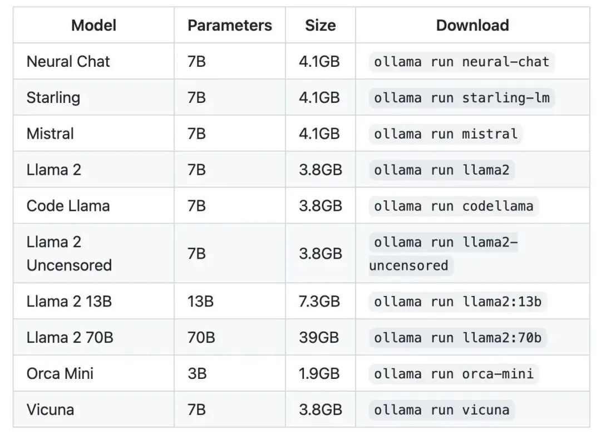
Task: Select the 'ollama run vicuna' command
Action: click(x=441, y=410)
